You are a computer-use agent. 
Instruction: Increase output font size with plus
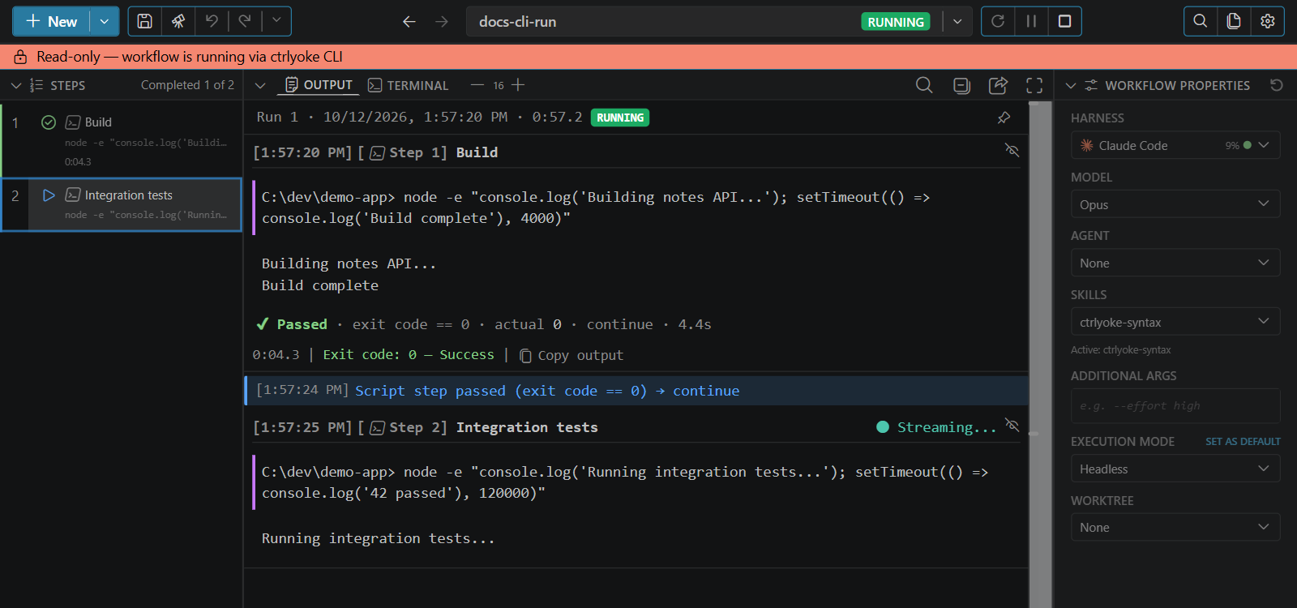(x=518, y=85)
